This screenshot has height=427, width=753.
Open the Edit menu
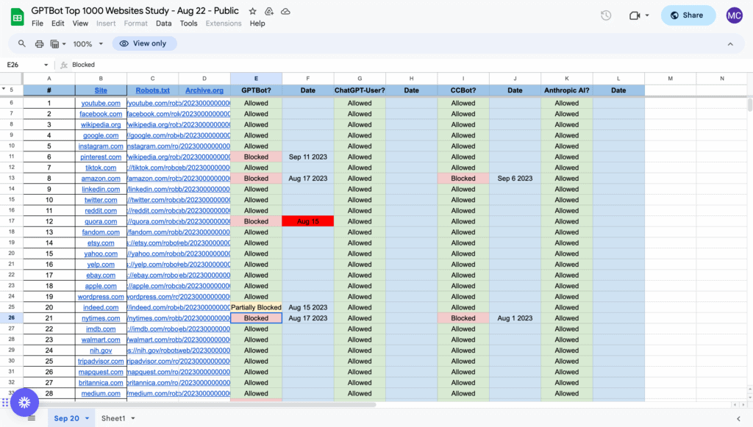pos(57,23)
